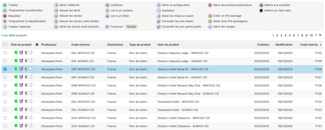This screenshot has height=130, width=325.
Task: Click the trash icon in row DSL-SUMA21-CD
Action: coord(26,61)
